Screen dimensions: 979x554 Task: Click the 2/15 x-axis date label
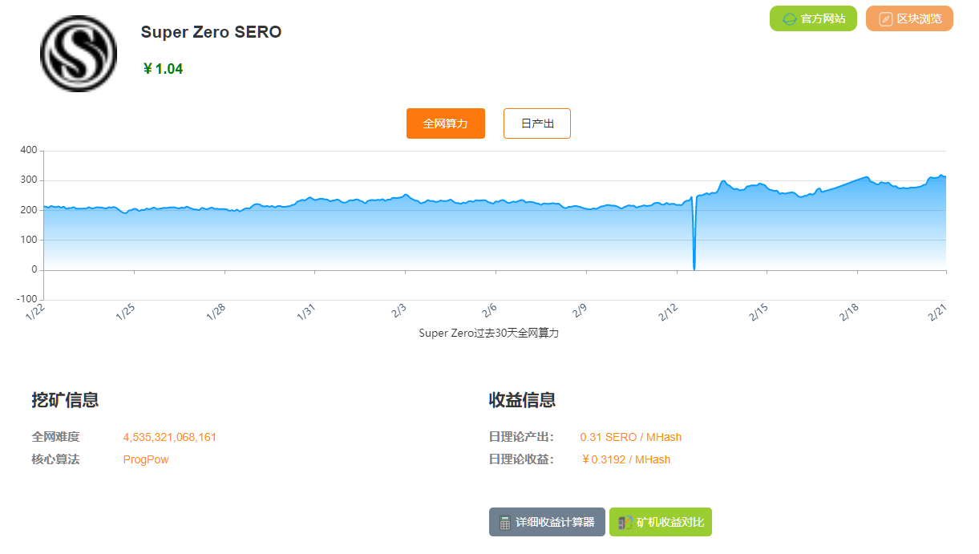pos(758,313)
